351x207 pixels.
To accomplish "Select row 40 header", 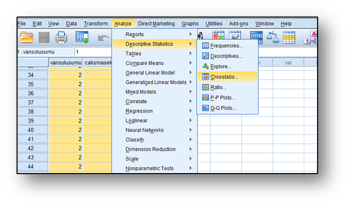I will click(31, 130).
